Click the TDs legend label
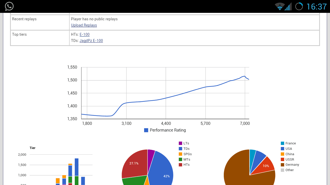330x185 pixels. pyautogui.click(x=187, y=149)
